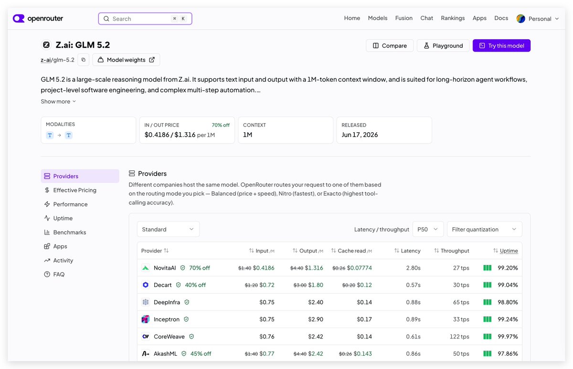
Task: Click the z-ai author link
Action: pos(45,60)
